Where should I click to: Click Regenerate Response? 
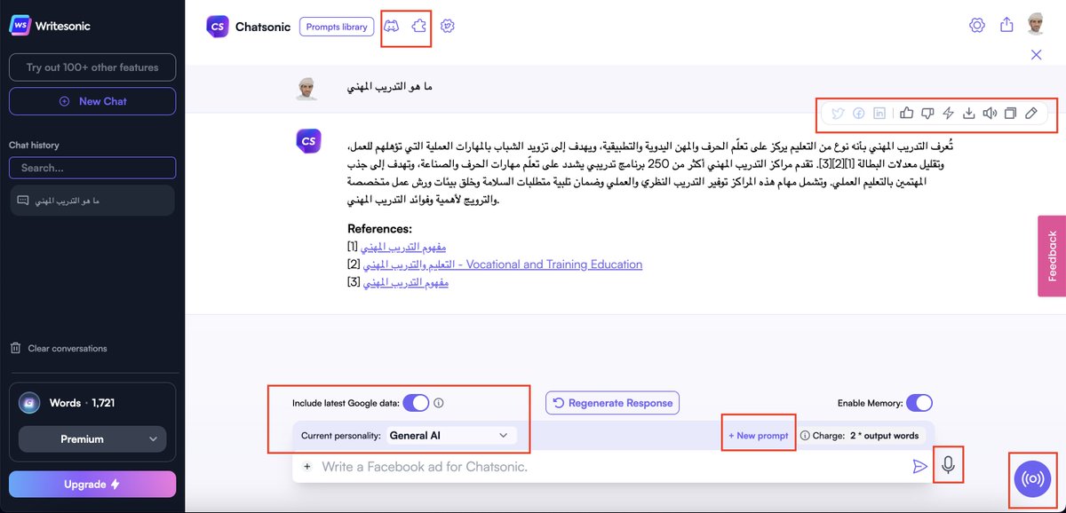(x=612, y=403)
